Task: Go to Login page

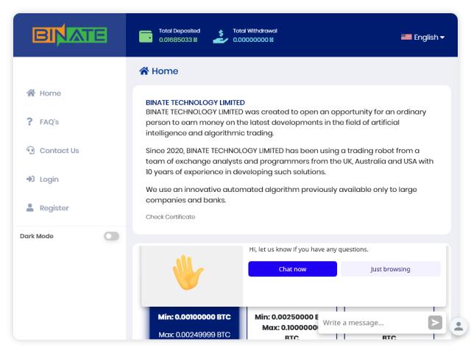Action: point(49,179)
